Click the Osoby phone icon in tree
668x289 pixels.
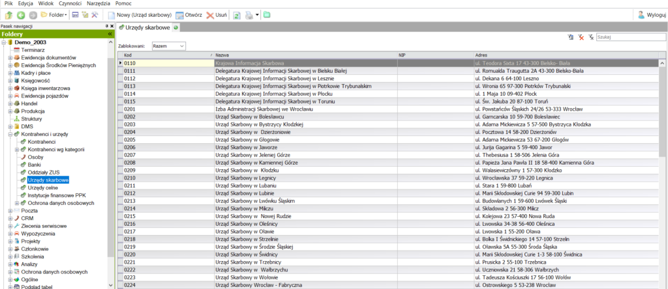coord(23,158)
